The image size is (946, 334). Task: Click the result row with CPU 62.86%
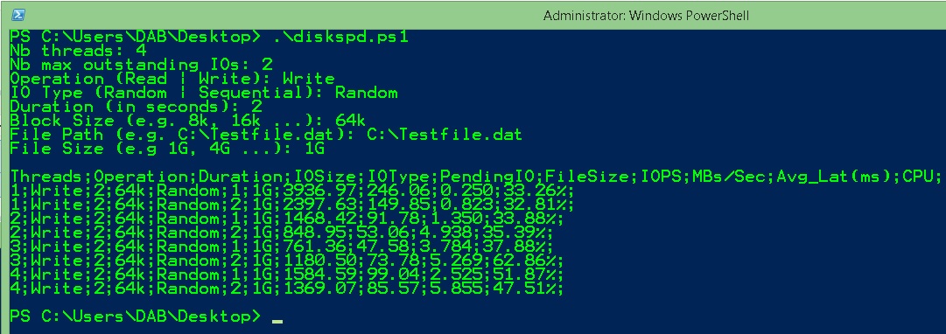coord(287,261)
